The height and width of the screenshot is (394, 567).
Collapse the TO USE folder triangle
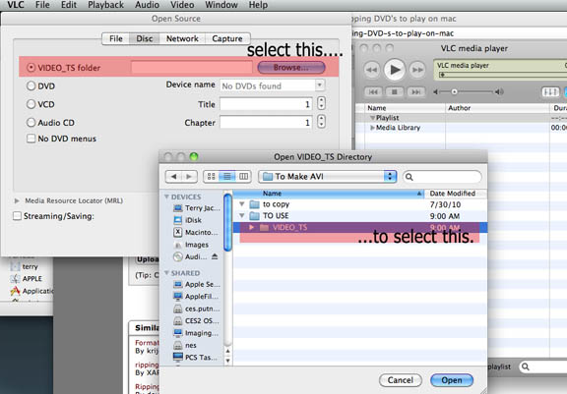point(242,216)
